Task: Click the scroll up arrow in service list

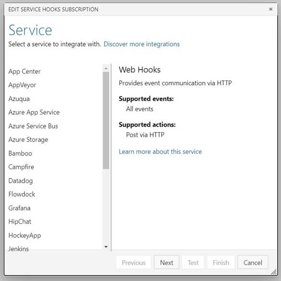Action: (106, 68)
